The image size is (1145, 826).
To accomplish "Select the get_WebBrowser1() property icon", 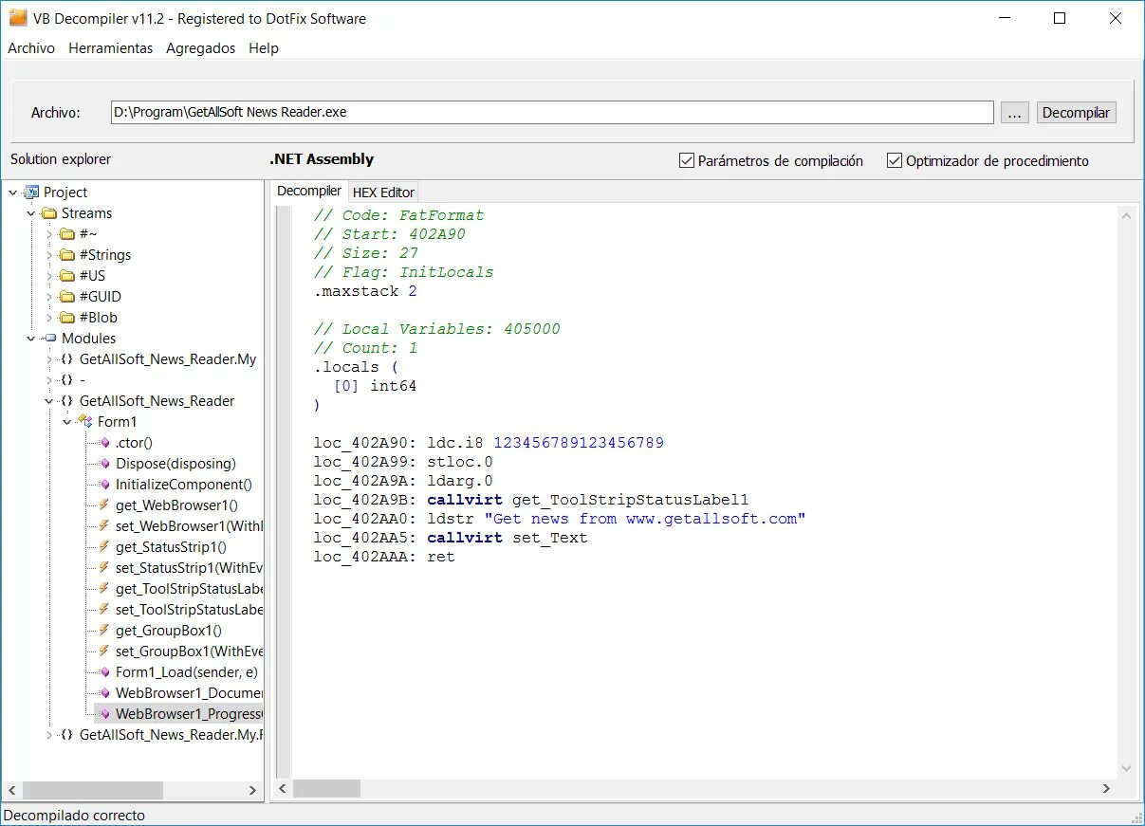I will pyautogui.click(x=104, y=505).
